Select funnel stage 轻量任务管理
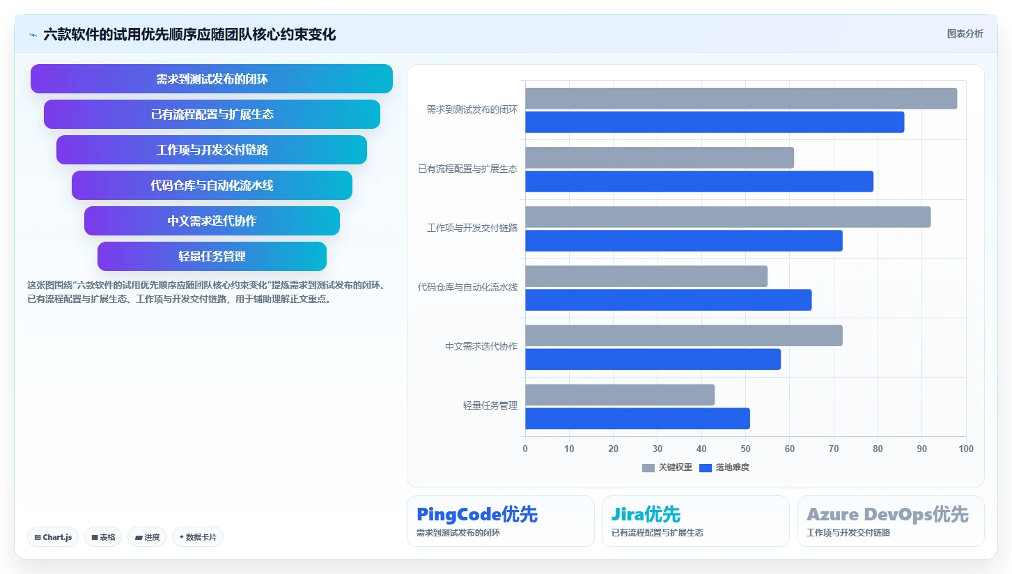The image size is (1012, 574). click(x=212, y=256)
